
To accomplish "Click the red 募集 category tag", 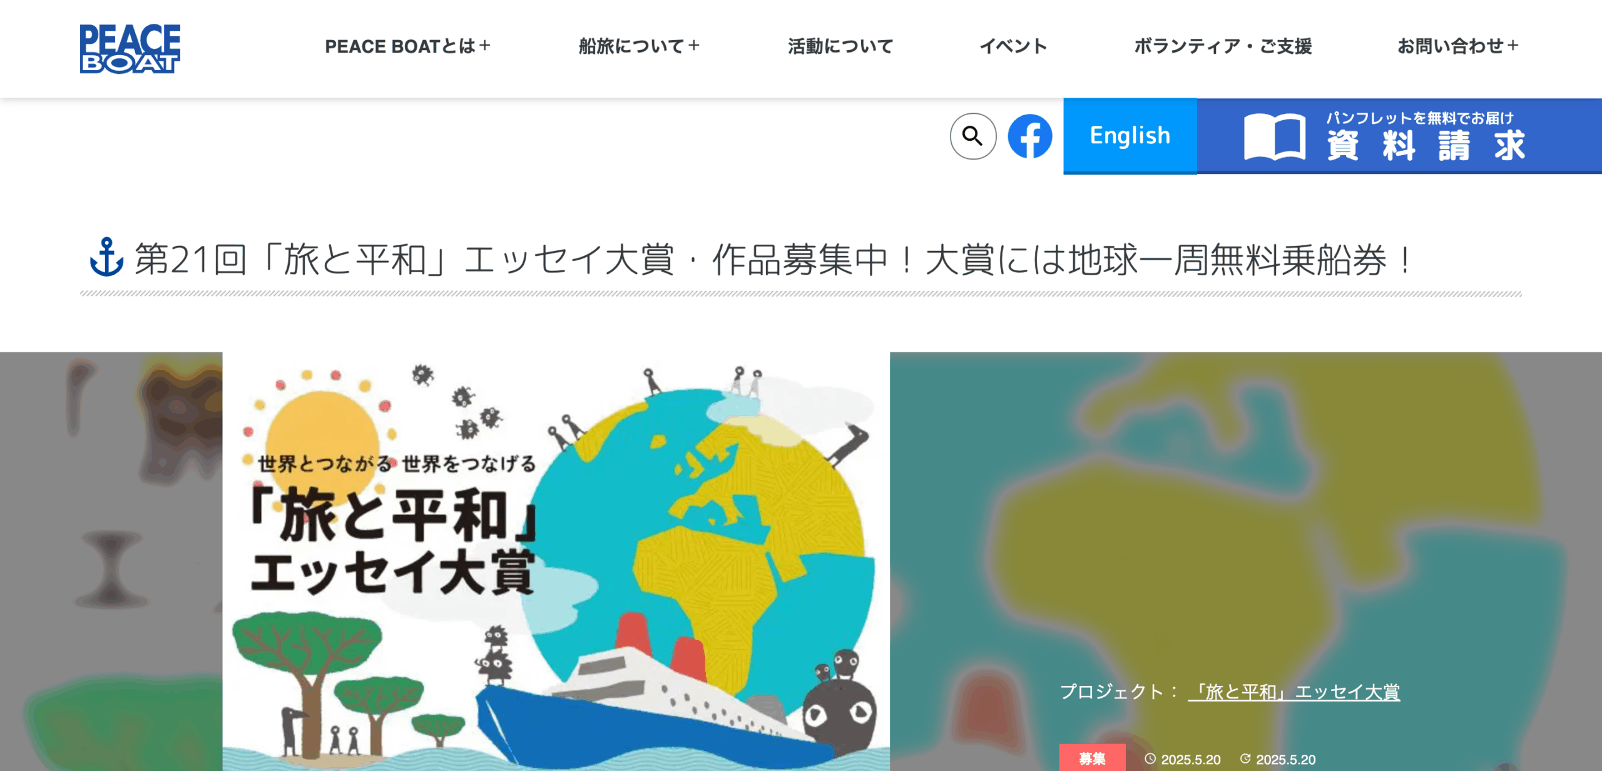I will (1092, 758).
